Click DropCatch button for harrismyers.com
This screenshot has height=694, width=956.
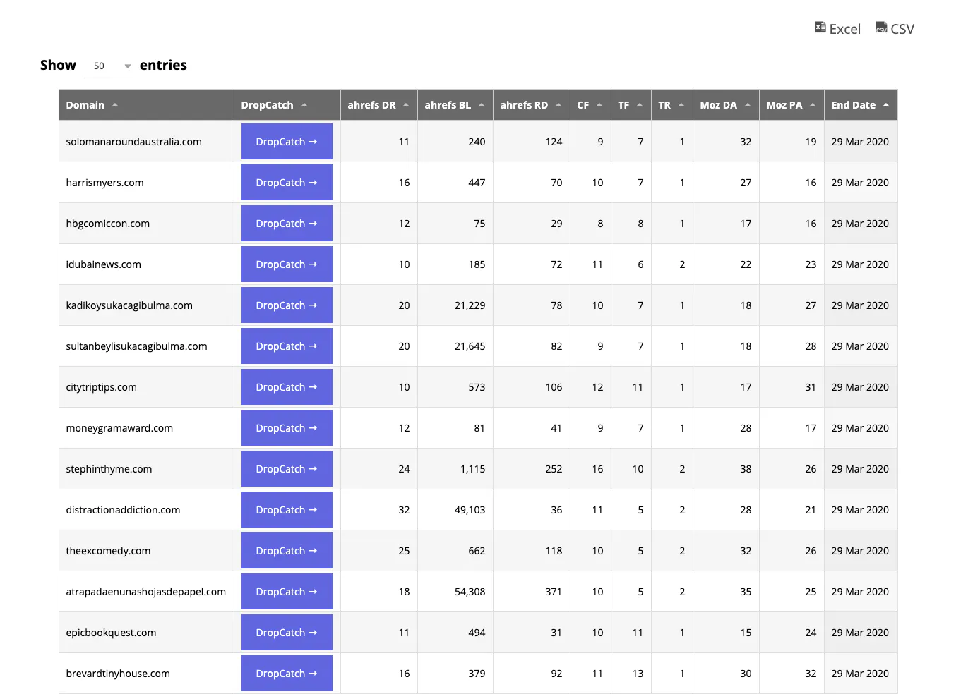coord(287,183)
